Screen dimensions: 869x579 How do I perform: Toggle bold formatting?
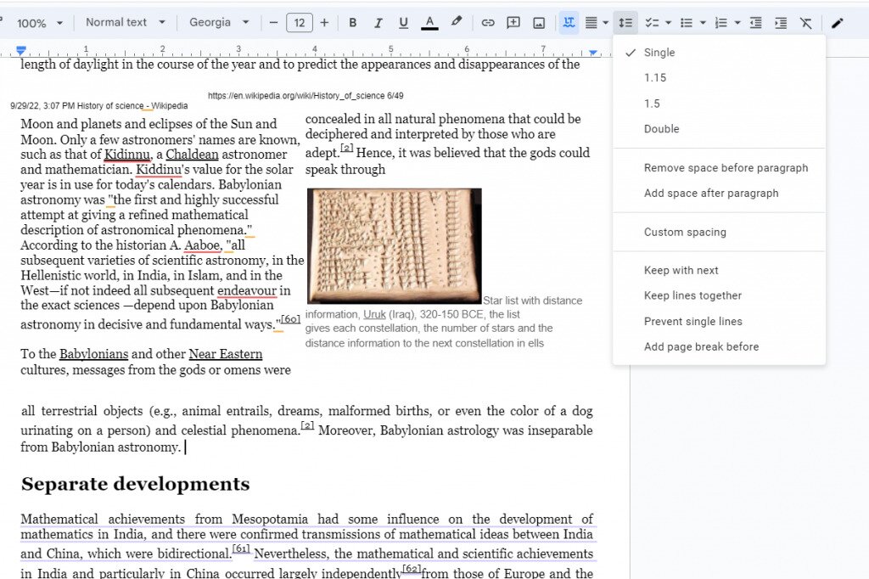click(x=353, y=23)
